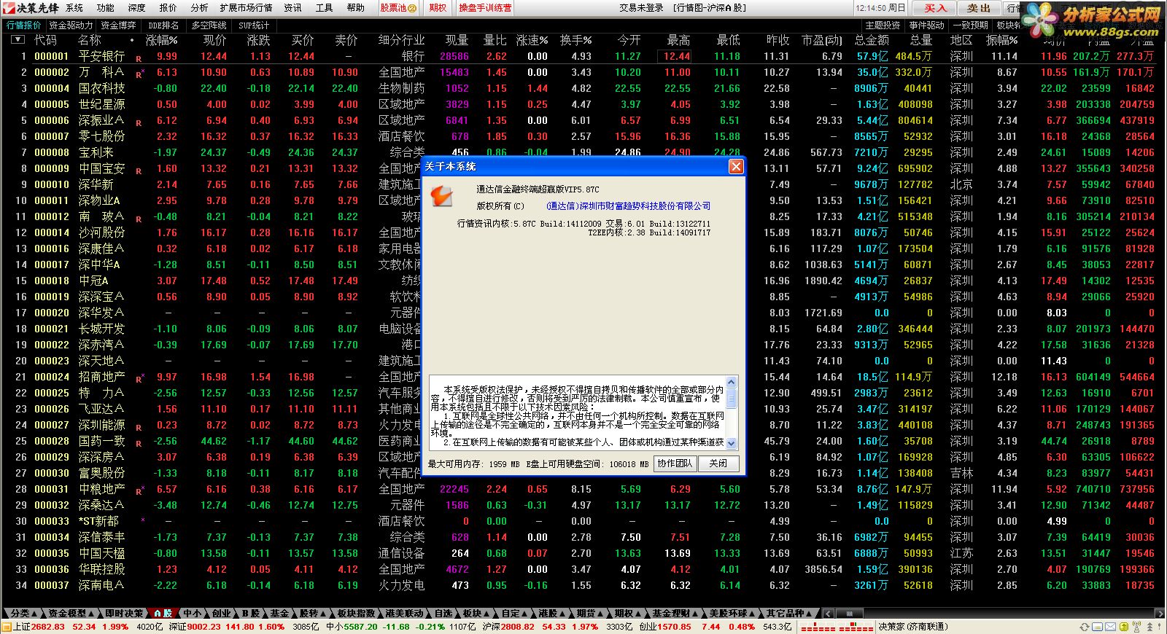Select the 港美联动 bottom tab
The width and height of the screenshot is (1167, 634).
404,614
